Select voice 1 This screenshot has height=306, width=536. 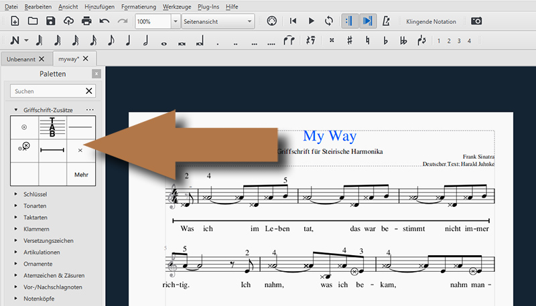pyautogui.click(x=439, y=41)
